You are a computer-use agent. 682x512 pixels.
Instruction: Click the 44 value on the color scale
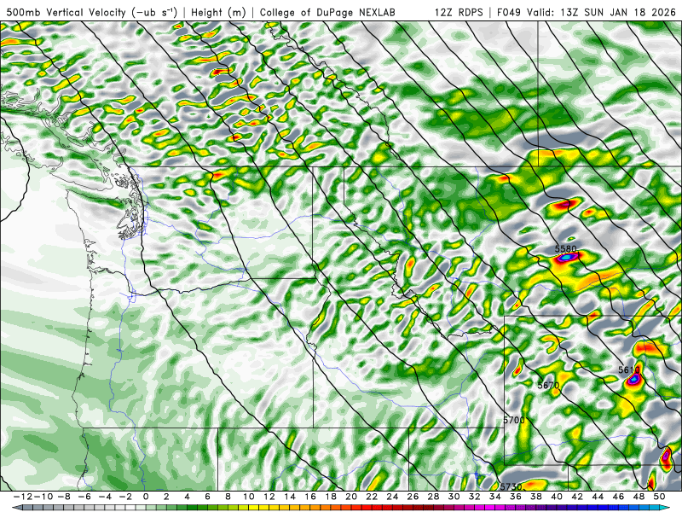pyautogui.click(x=598, y=497)
